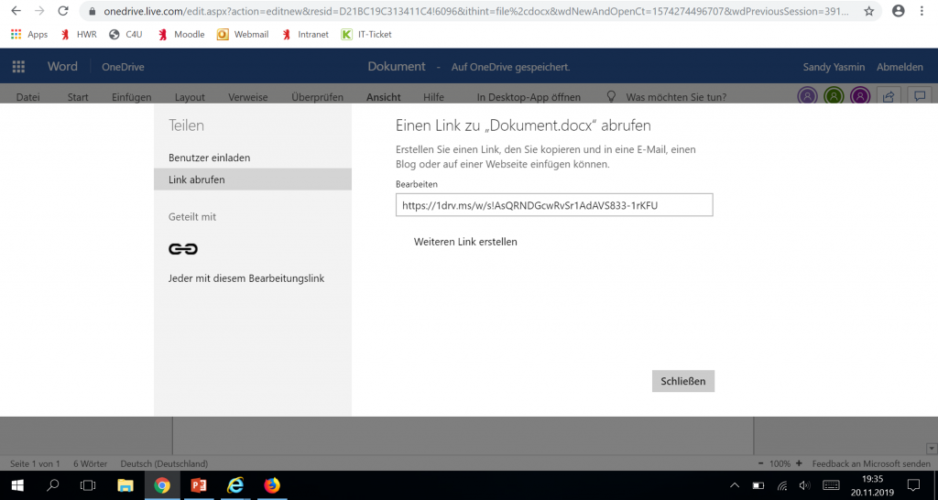Screen dimensions: 938x500
Task: Launch Firefox from the taskbar
Action: [271, 485]
